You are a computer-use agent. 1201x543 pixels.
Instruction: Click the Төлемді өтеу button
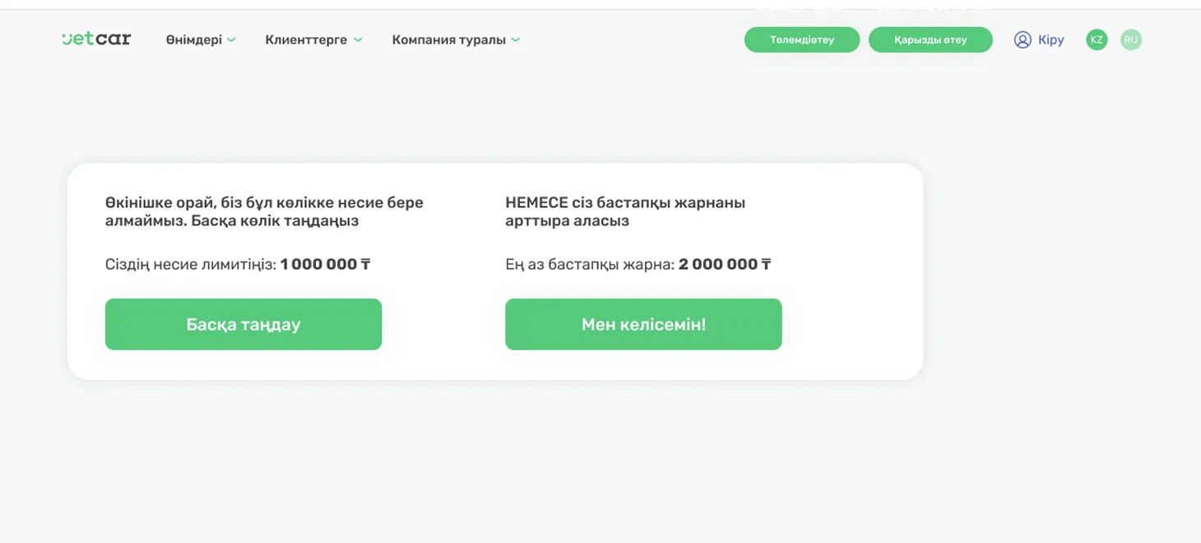[x=801, y=39]
